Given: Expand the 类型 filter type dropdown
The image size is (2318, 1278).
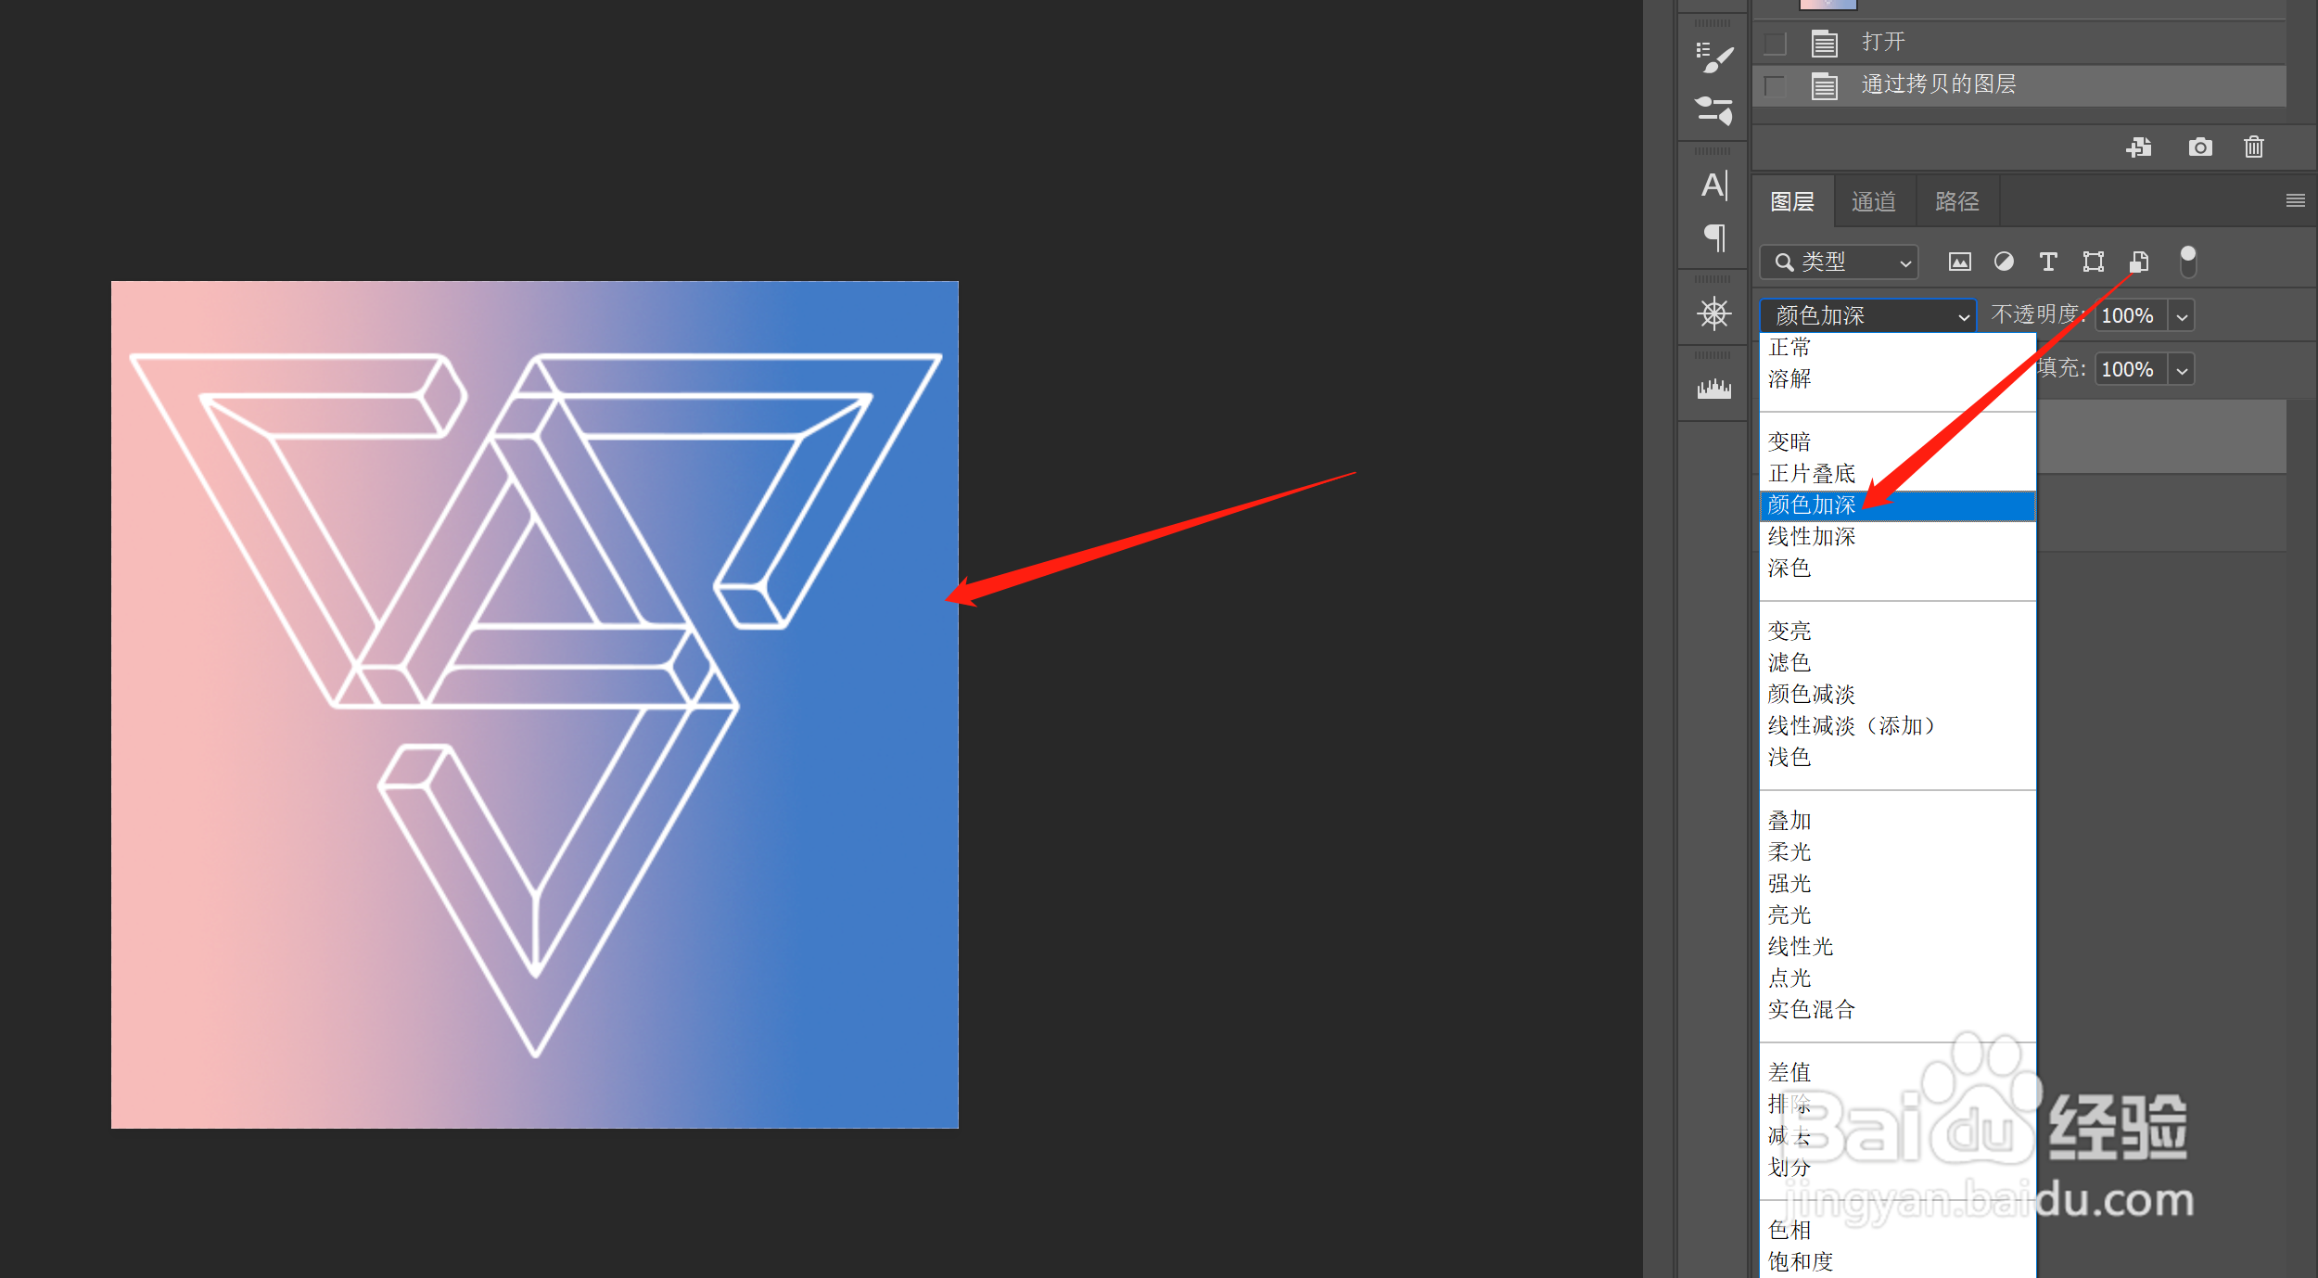Looking at the screenshot, I should pyautogui.click(x=1839, y=262).
